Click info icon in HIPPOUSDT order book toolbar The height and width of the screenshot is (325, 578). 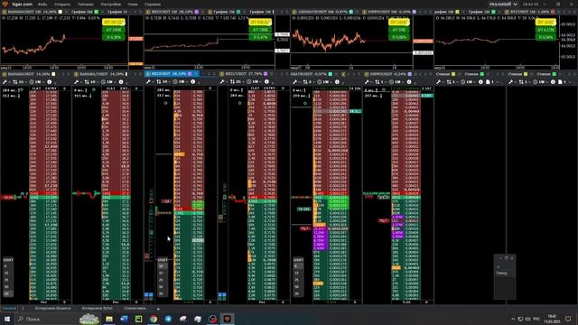409,82
